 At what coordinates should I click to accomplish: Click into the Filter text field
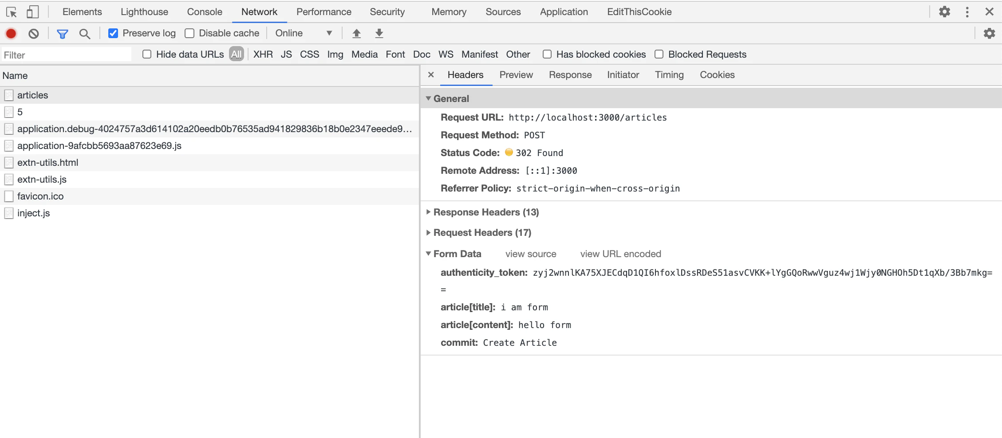pos(67,55)
